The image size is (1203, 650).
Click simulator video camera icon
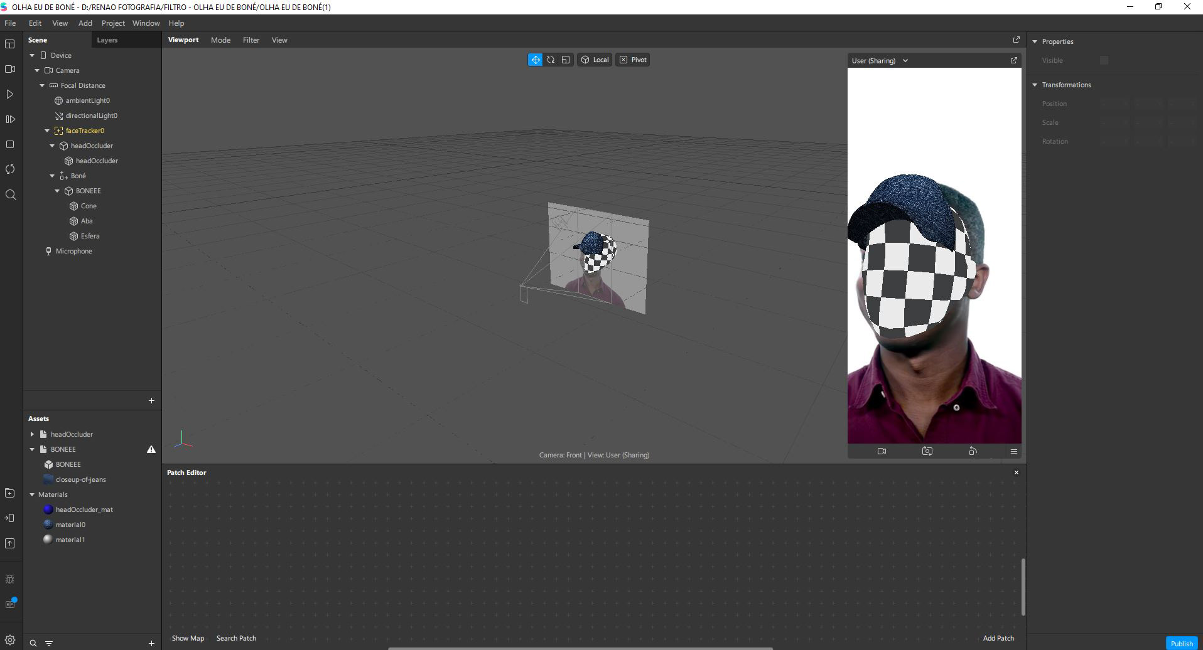882,451
